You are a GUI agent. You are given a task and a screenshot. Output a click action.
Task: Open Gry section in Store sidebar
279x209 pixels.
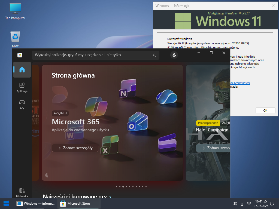tap(22, 104)
